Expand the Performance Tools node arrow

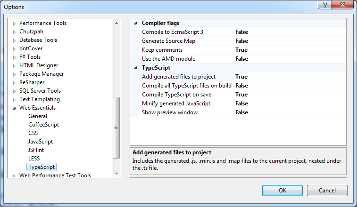point(14,24)
